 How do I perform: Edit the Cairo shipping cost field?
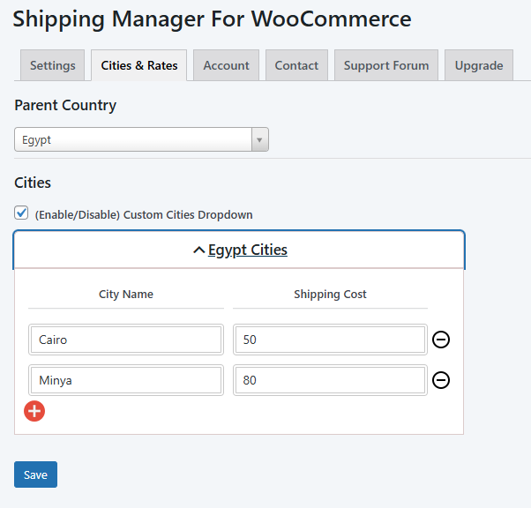tap(330, 340)
